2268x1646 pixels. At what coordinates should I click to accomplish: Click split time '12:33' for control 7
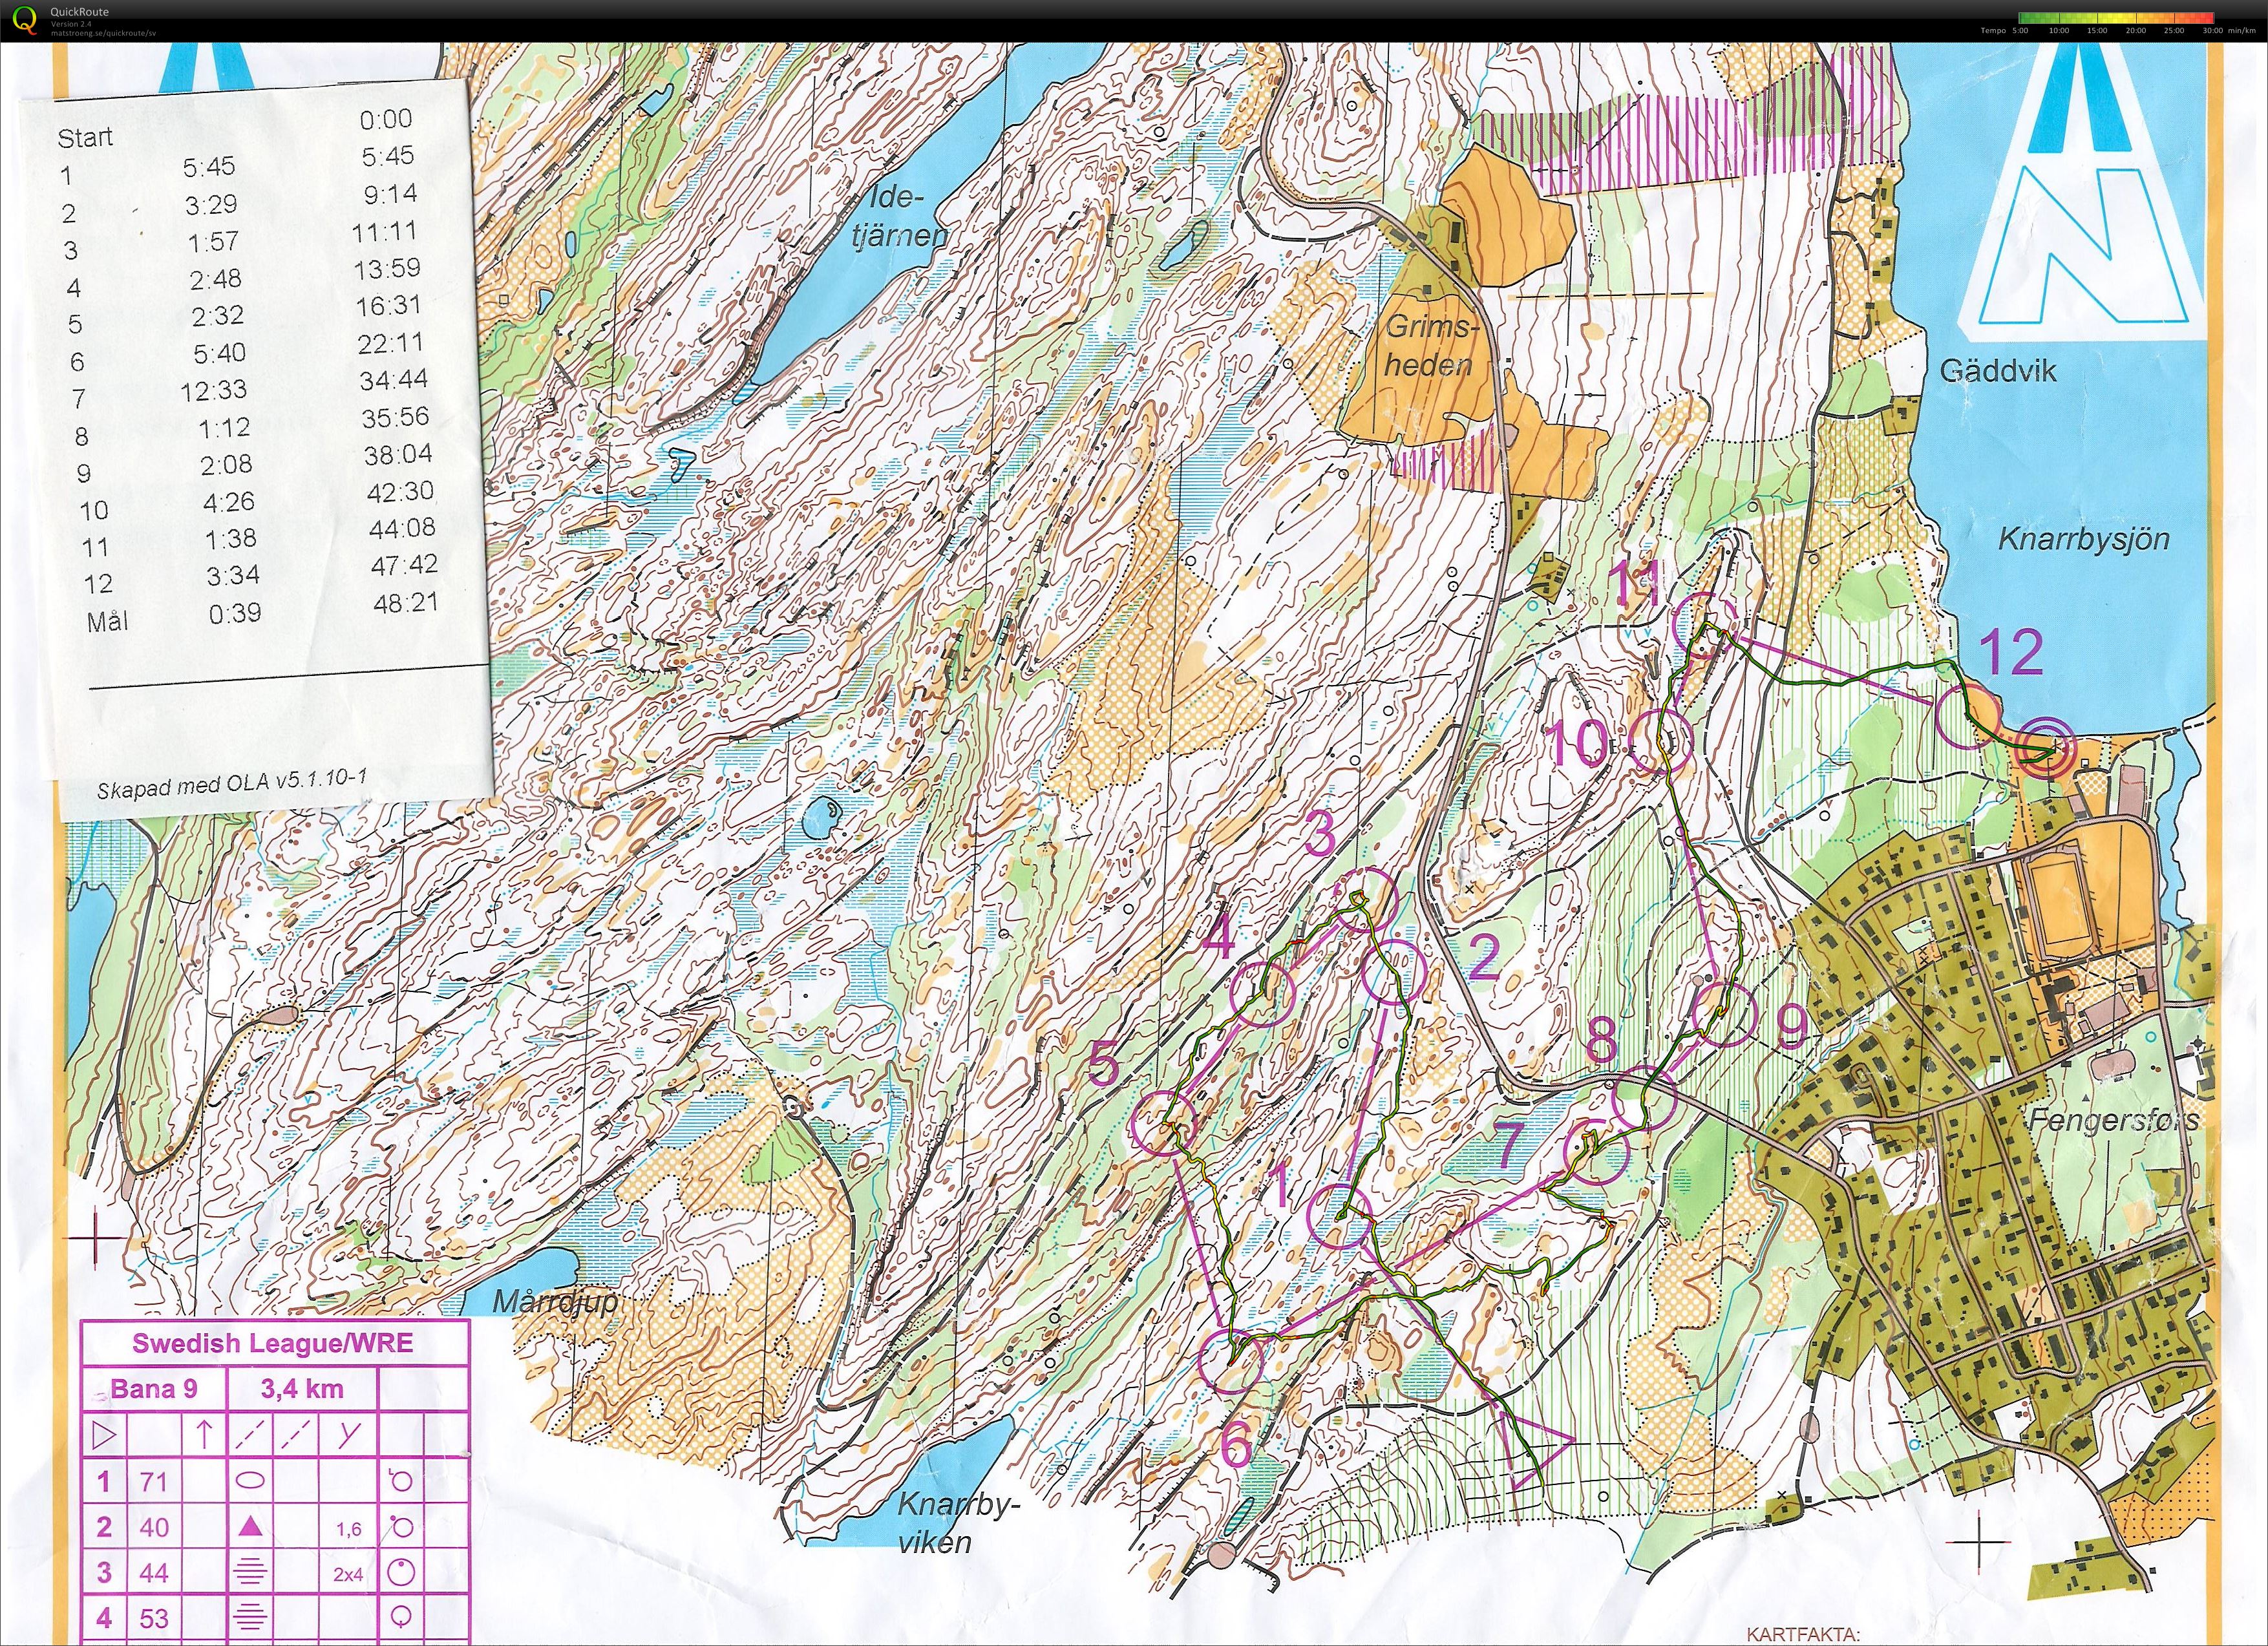[x=213, y=389]
